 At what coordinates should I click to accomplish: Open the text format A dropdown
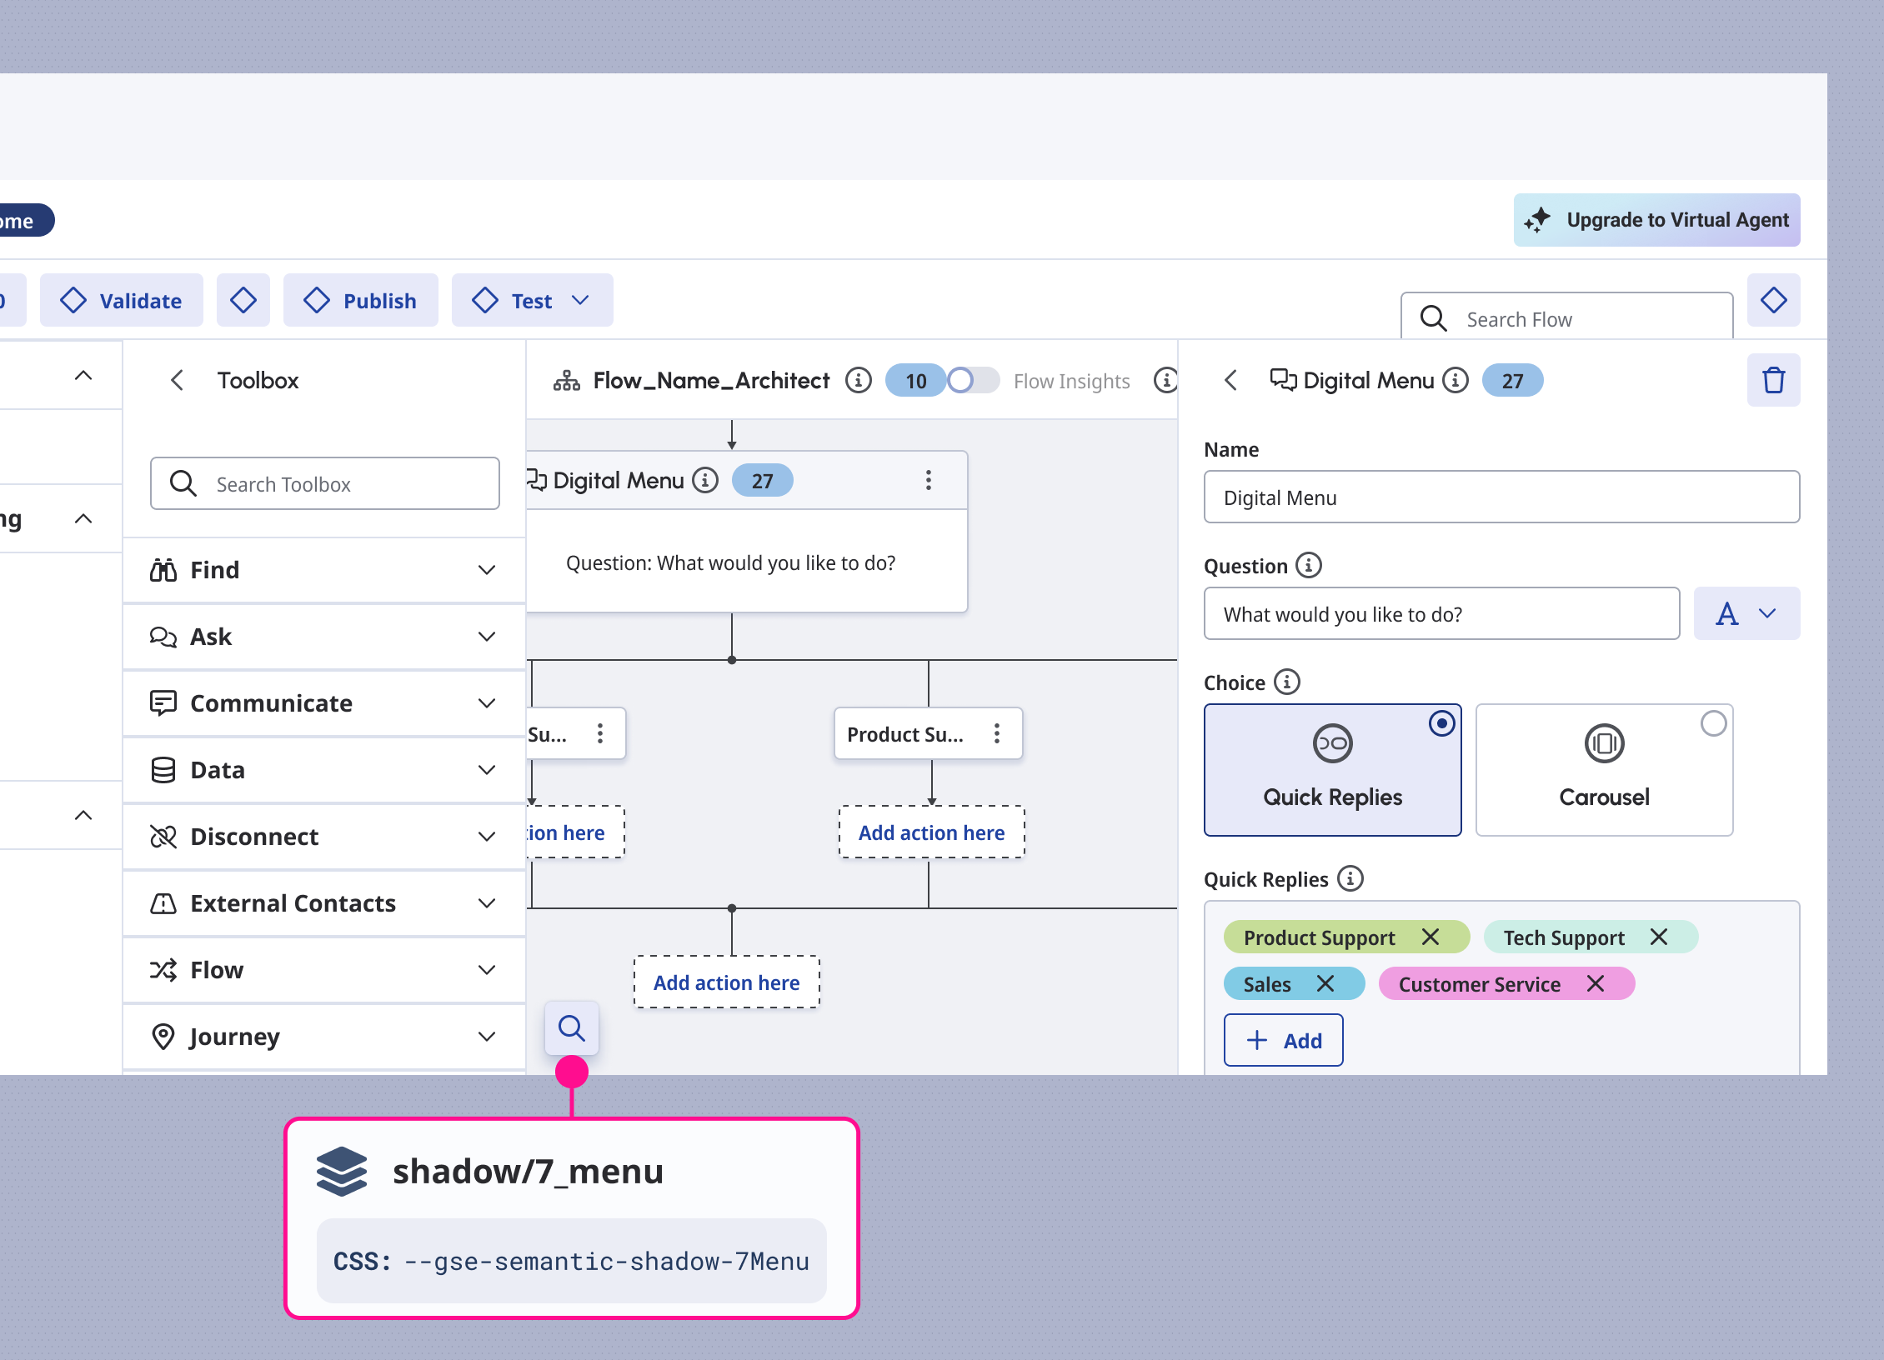coord(1746,613)
